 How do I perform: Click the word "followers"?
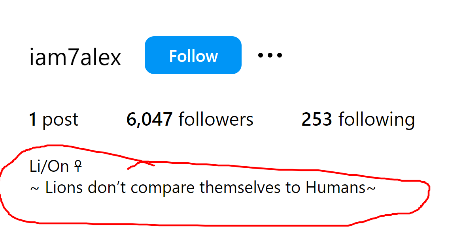[x=216, y=119]
